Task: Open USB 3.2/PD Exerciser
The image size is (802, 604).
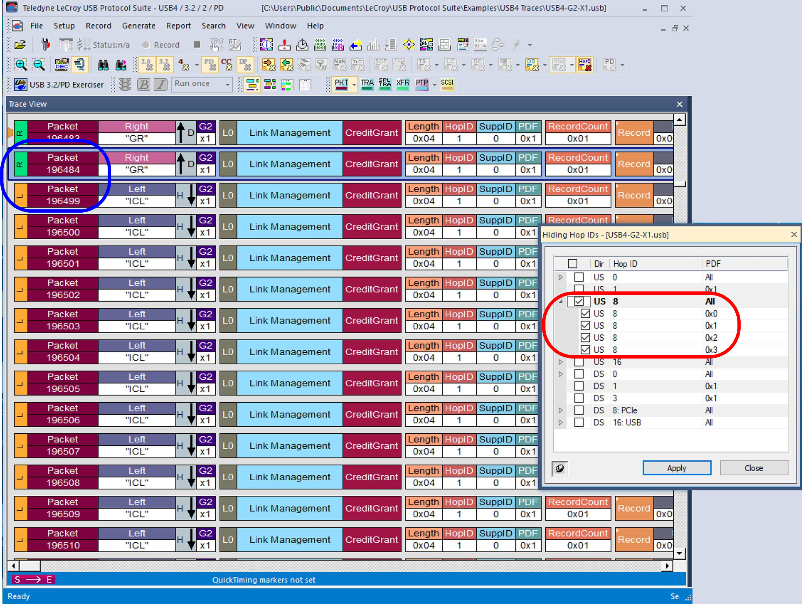Action: pos(59,85)
